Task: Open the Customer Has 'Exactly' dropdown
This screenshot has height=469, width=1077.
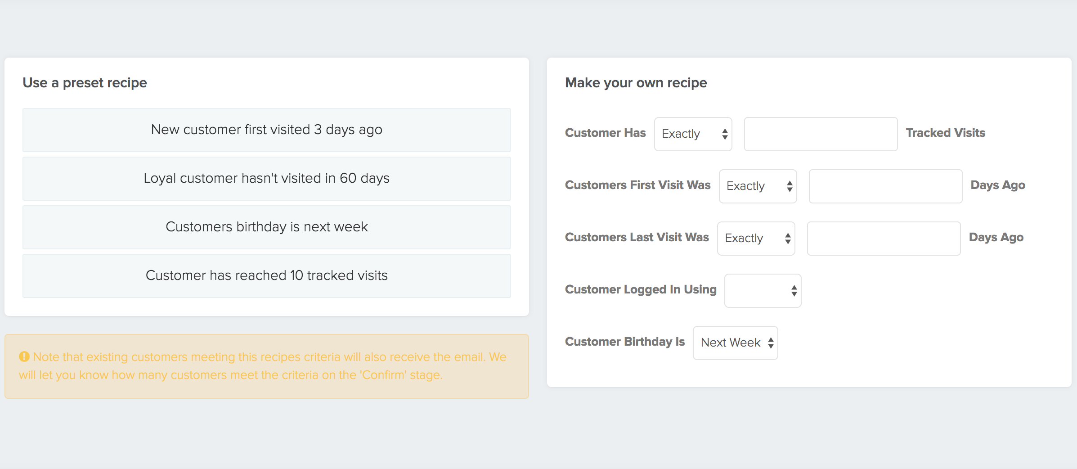Action: point(693,134)
